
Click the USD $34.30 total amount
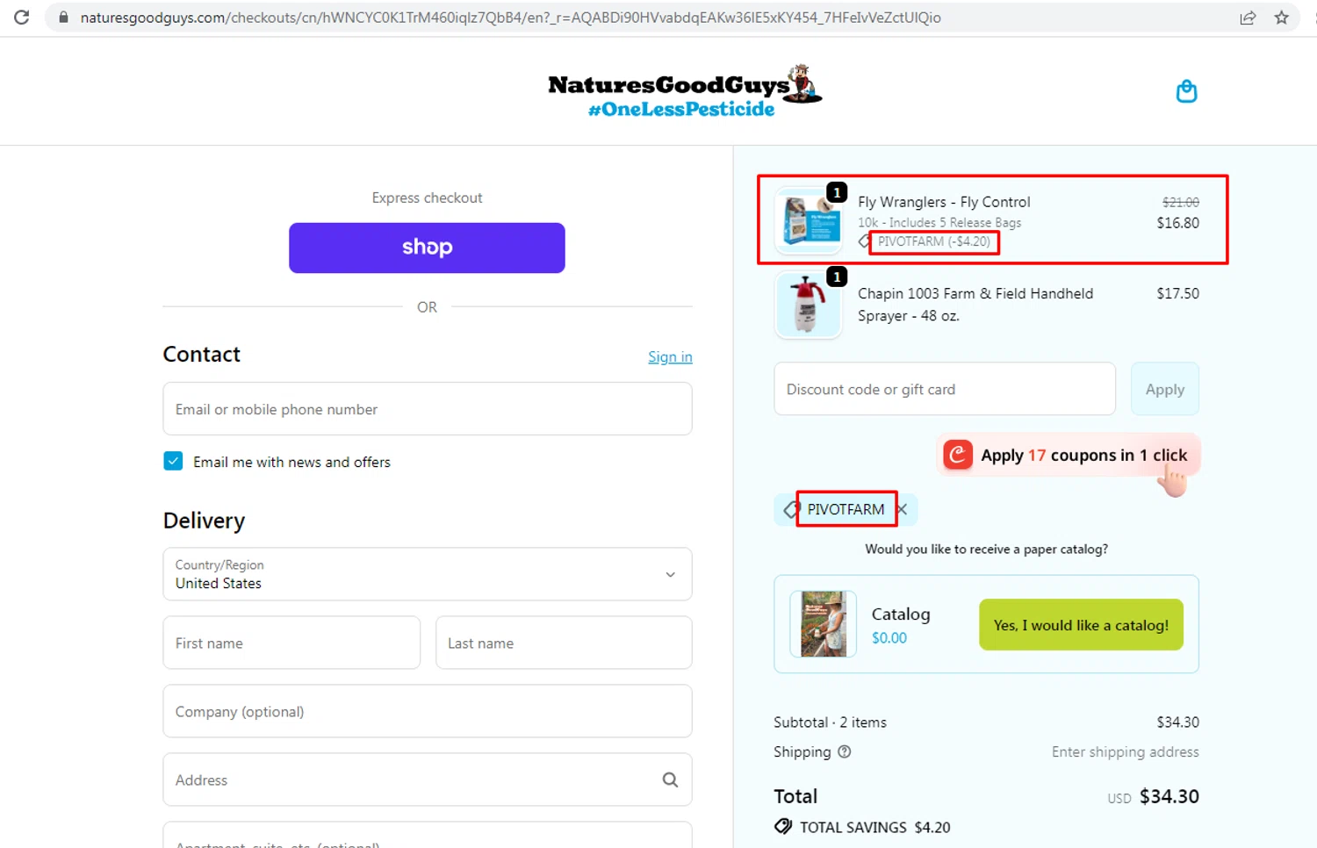(1153, 797)
